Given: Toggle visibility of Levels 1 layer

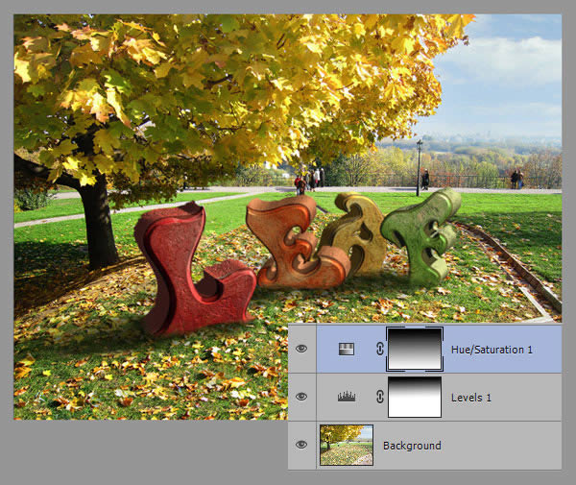Looking at the screenshot, I should 301,397.
